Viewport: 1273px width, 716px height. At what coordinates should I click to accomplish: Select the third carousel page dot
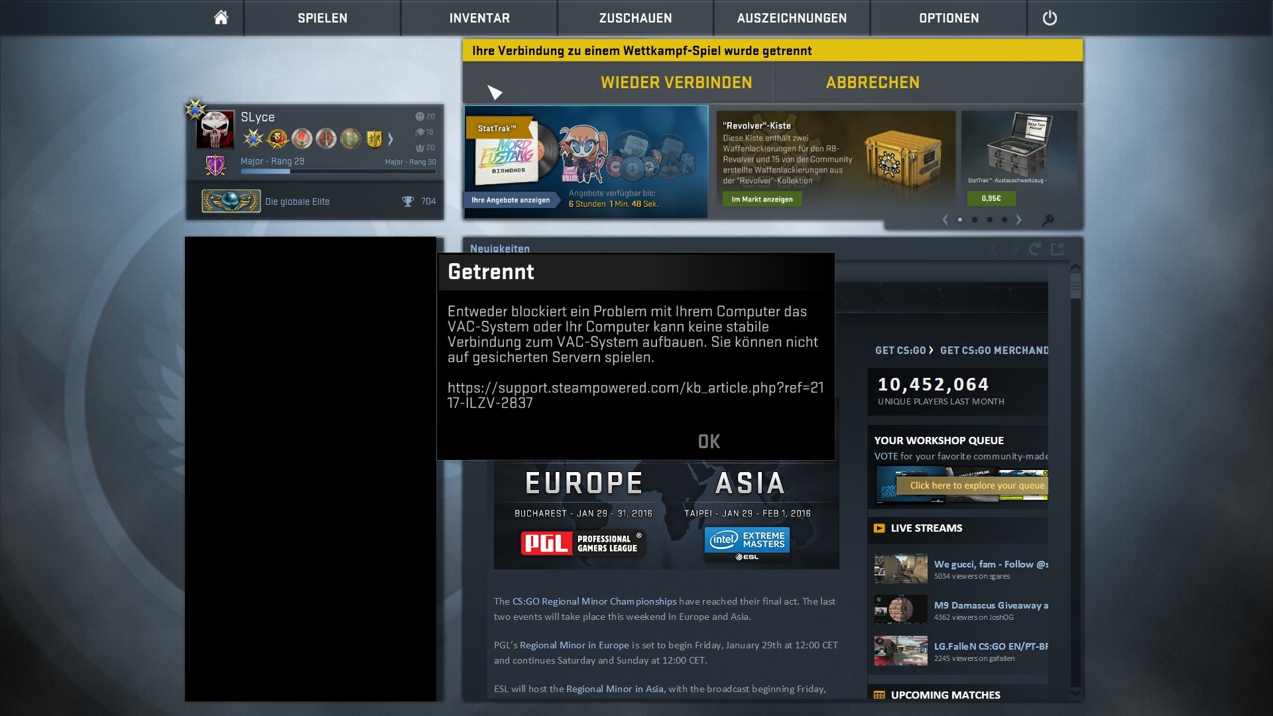click(990, 219)
